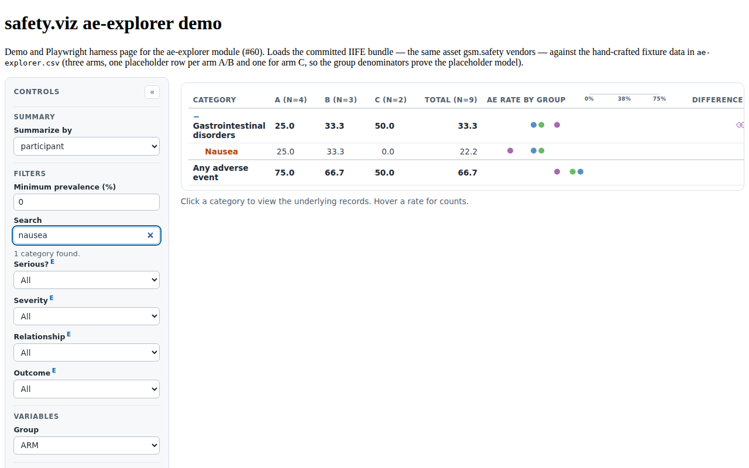This screenshot has height=468, width=749.
Task: Click the TOTAL (N=9) column header
Action: pyautogui.click(x=451, y=99)
